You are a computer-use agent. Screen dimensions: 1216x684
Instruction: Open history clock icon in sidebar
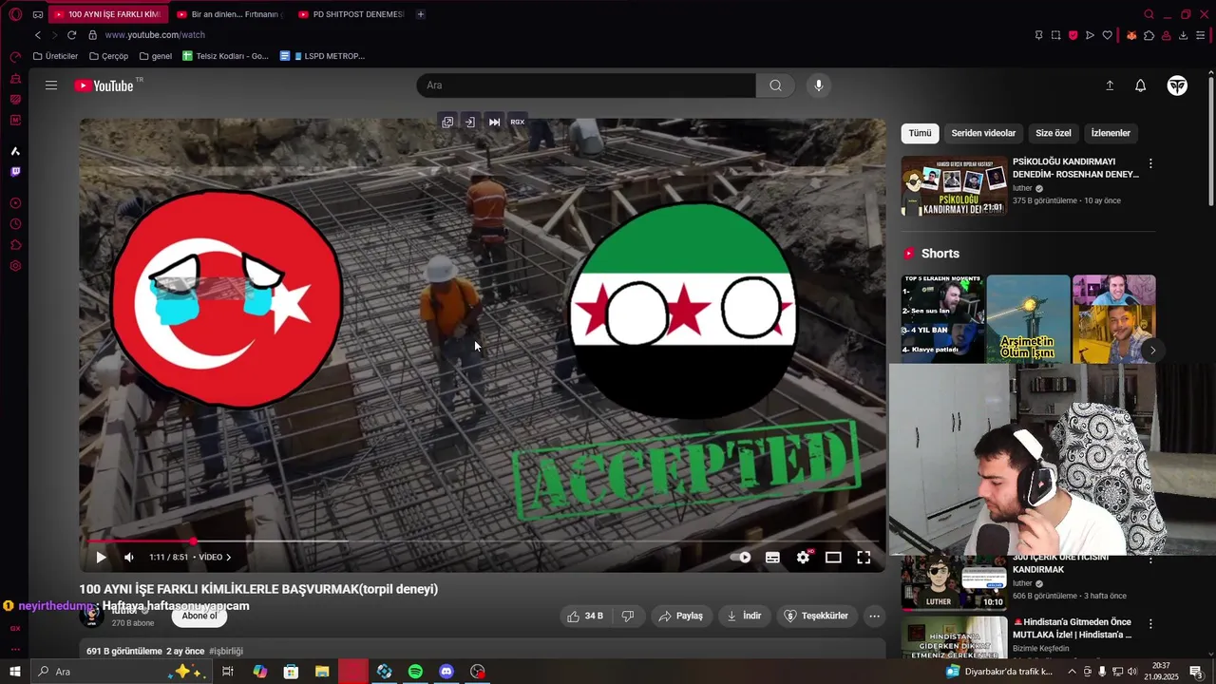(x=15, y=224)
